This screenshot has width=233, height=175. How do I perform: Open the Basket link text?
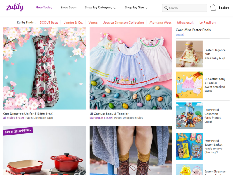click(x=224, y=8)
